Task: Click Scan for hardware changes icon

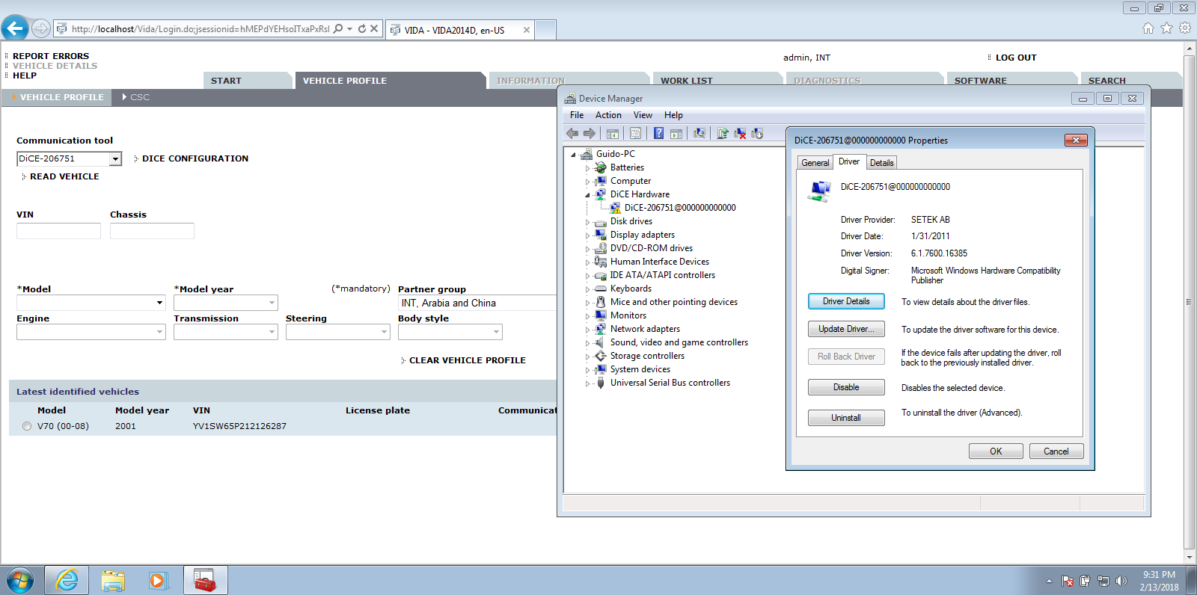Action: pos(699,133)
